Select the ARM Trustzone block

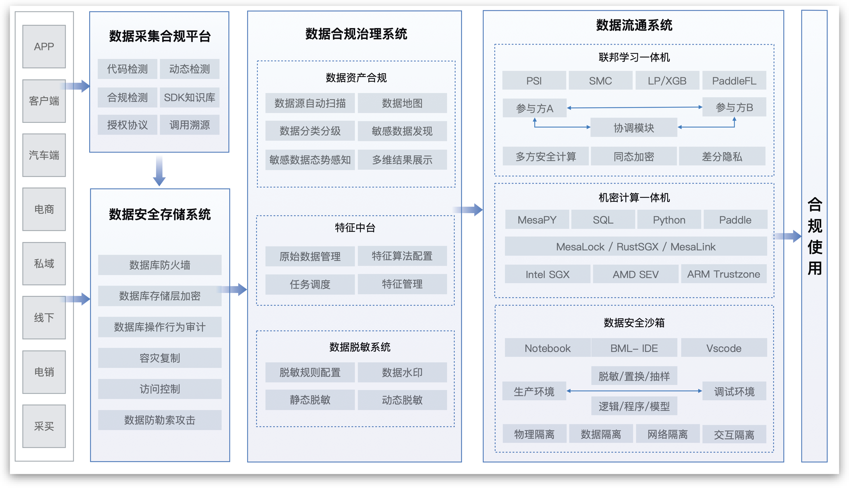(x=723, y=274)
